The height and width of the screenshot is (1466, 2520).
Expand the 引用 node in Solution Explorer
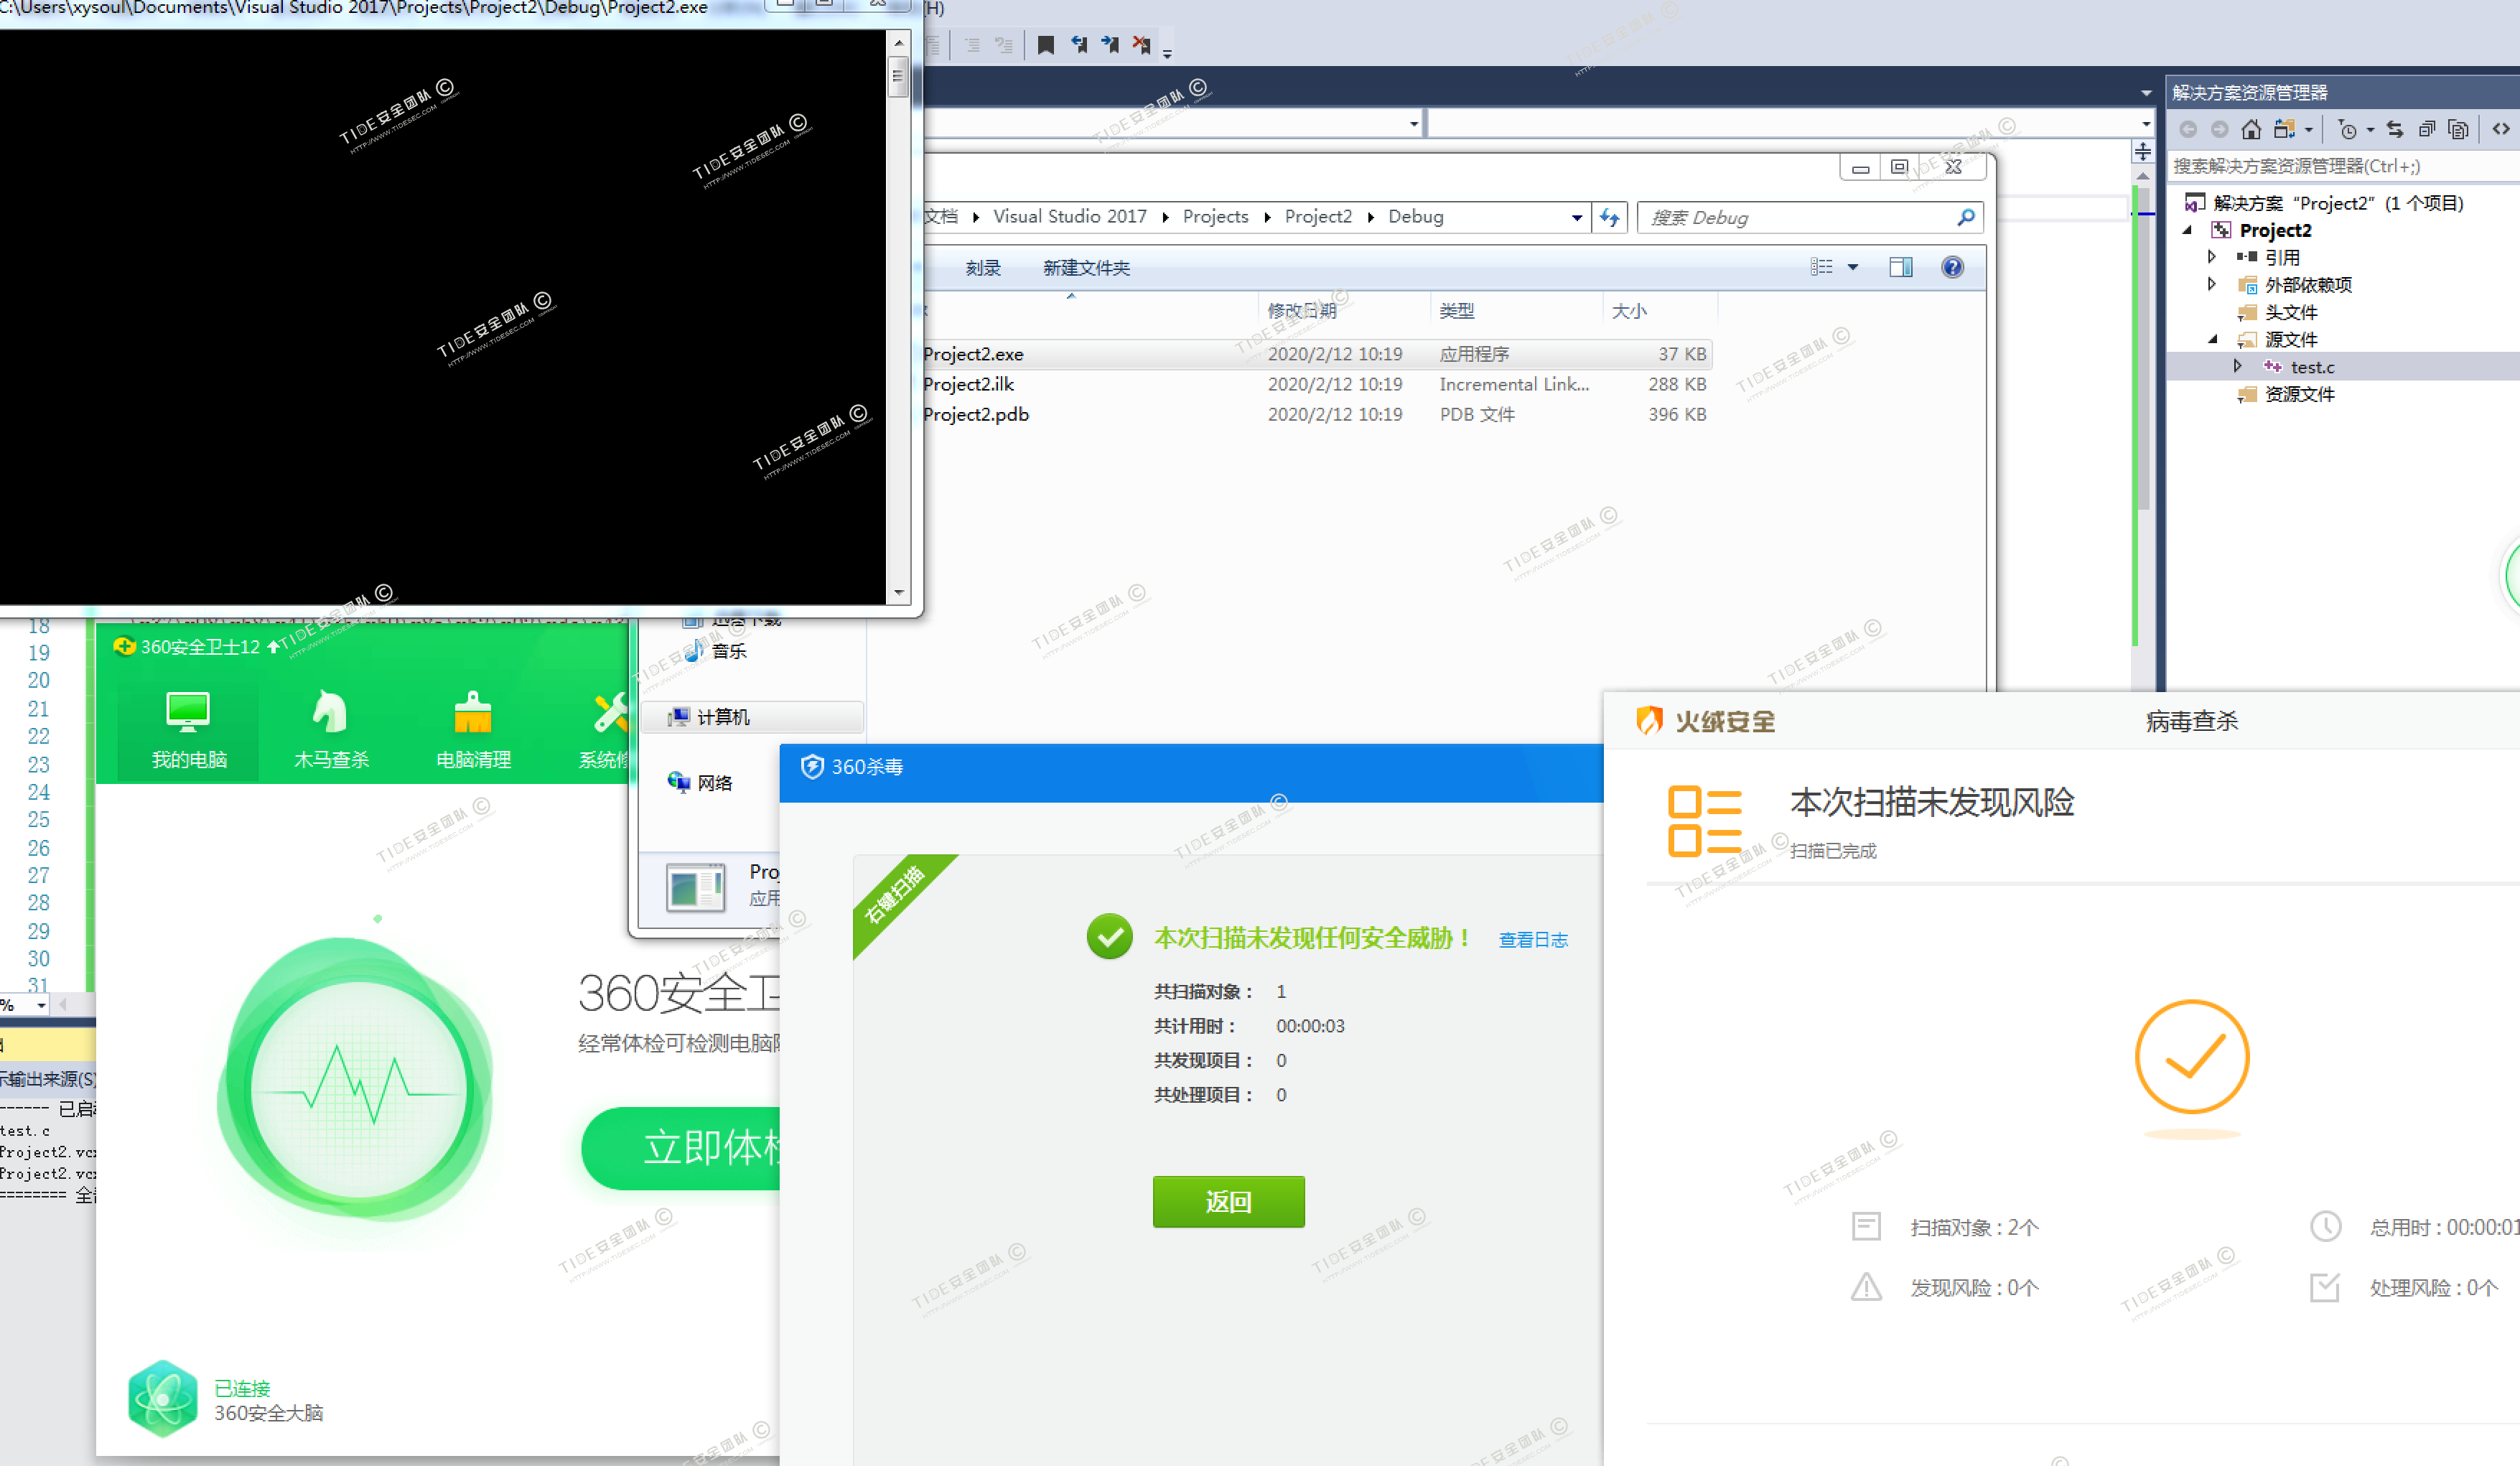coord(2212,256)
